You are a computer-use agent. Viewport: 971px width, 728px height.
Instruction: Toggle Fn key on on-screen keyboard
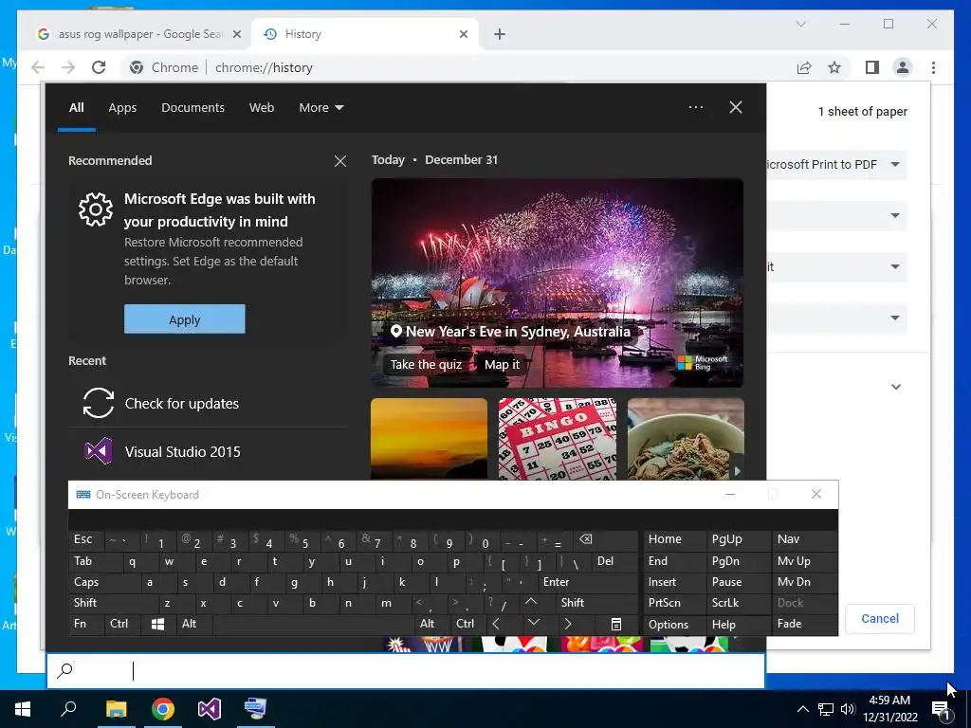pos(86,624)
